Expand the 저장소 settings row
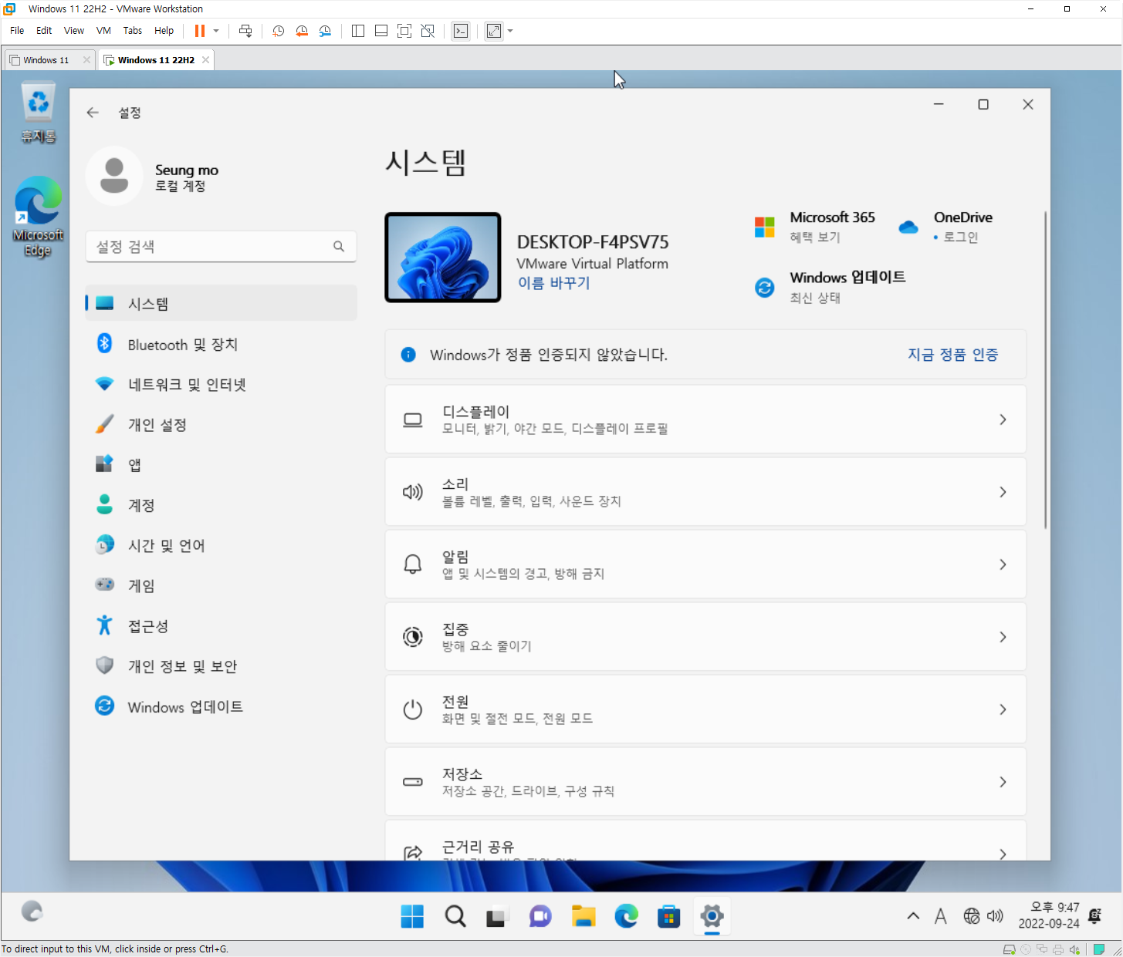The image size is (1123, 957). [x=705, y=782]
